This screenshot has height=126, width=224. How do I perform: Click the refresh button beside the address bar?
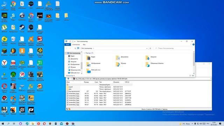[150, 48]
